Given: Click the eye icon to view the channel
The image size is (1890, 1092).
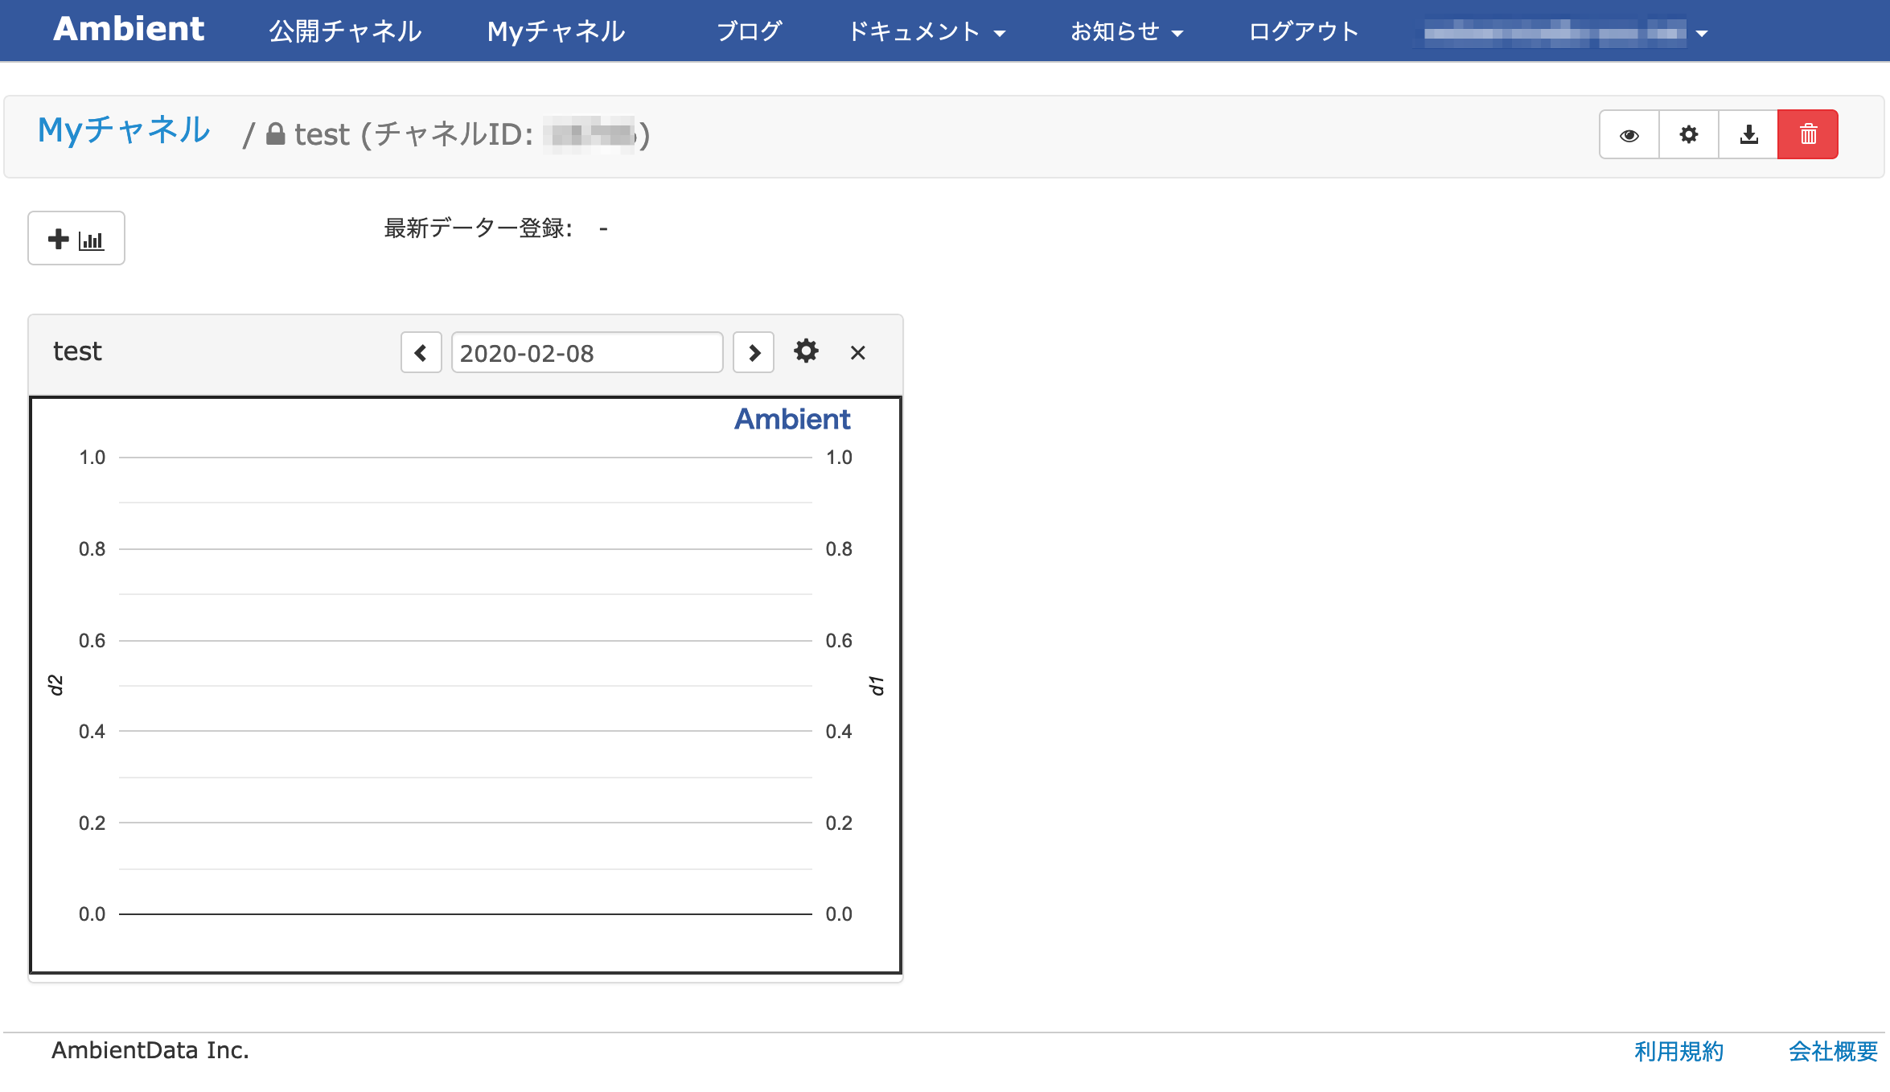Looking at the screenshot, I should click(1629, 135).
